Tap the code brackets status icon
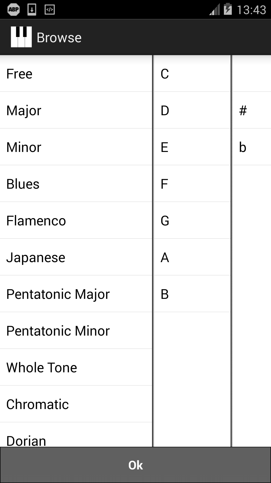The image size is (271, 483). pyautogui.click(x=50, y=10)
